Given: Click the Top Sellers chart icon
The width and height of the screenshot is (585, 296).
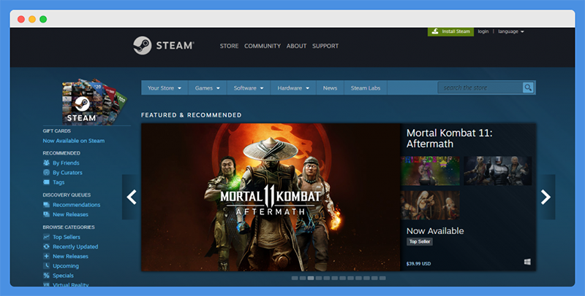Looking at the screenshot, I should coord(46,237).
